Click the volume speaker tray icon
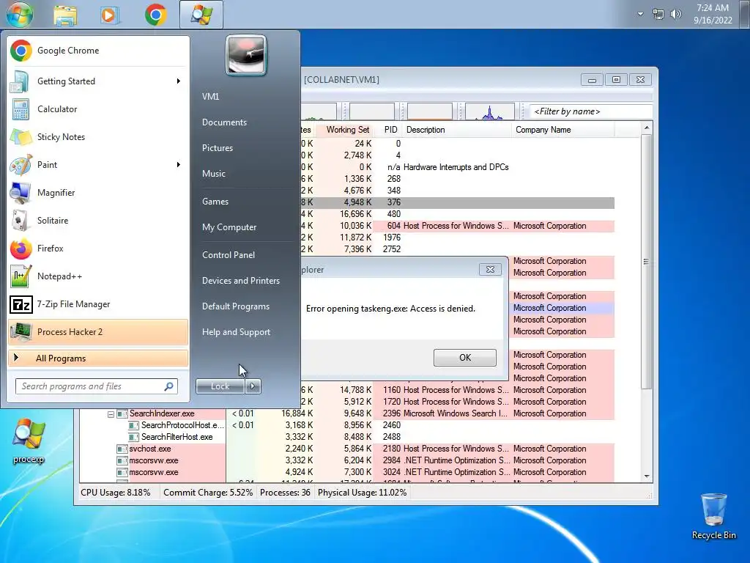The image size is (750, 563). (x=675, y=15)
